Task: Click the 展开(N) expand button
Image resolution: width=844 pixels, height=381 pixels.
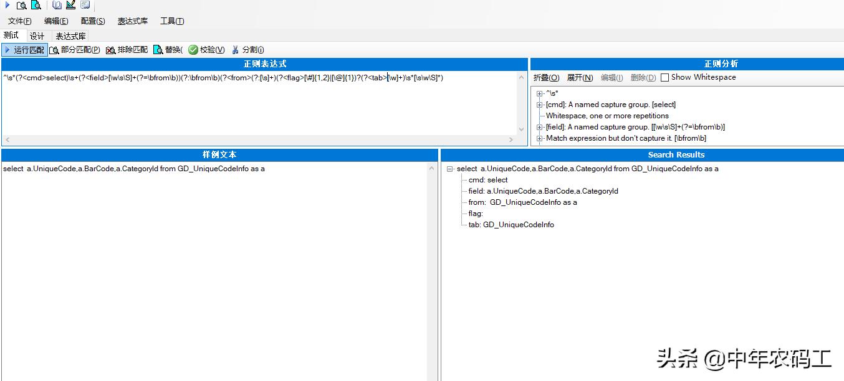Action: (x=581, y=77)
